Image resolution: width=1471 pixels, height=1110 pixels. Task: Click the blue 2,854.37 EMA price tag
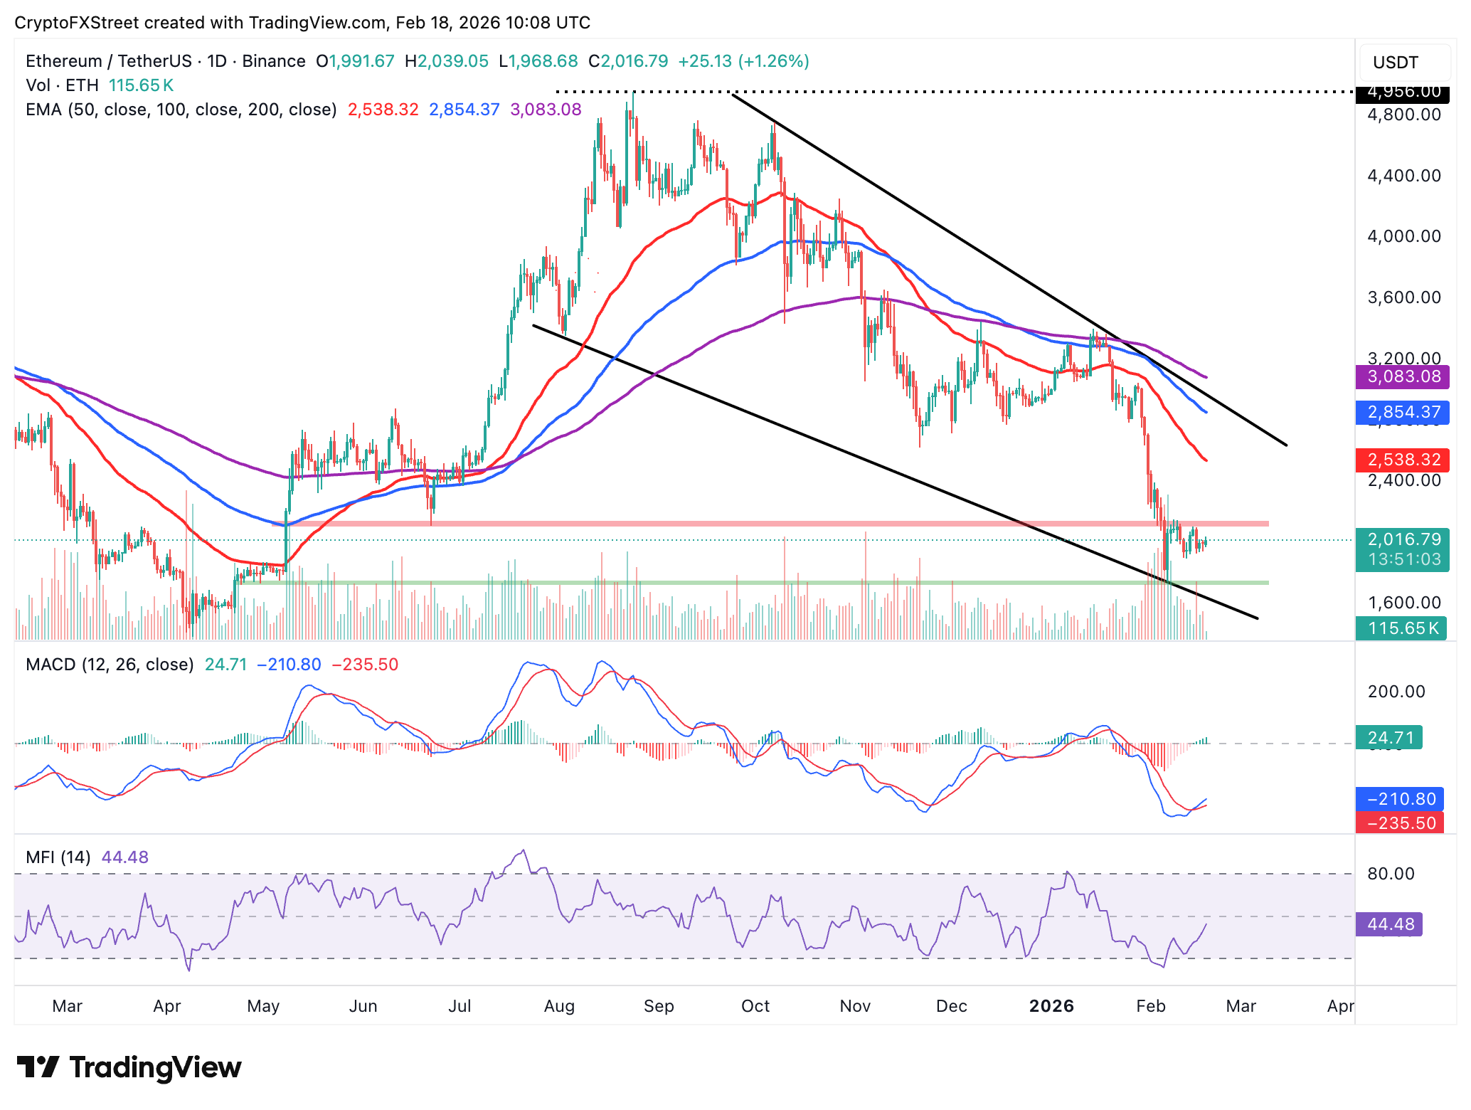(1402, 412)
